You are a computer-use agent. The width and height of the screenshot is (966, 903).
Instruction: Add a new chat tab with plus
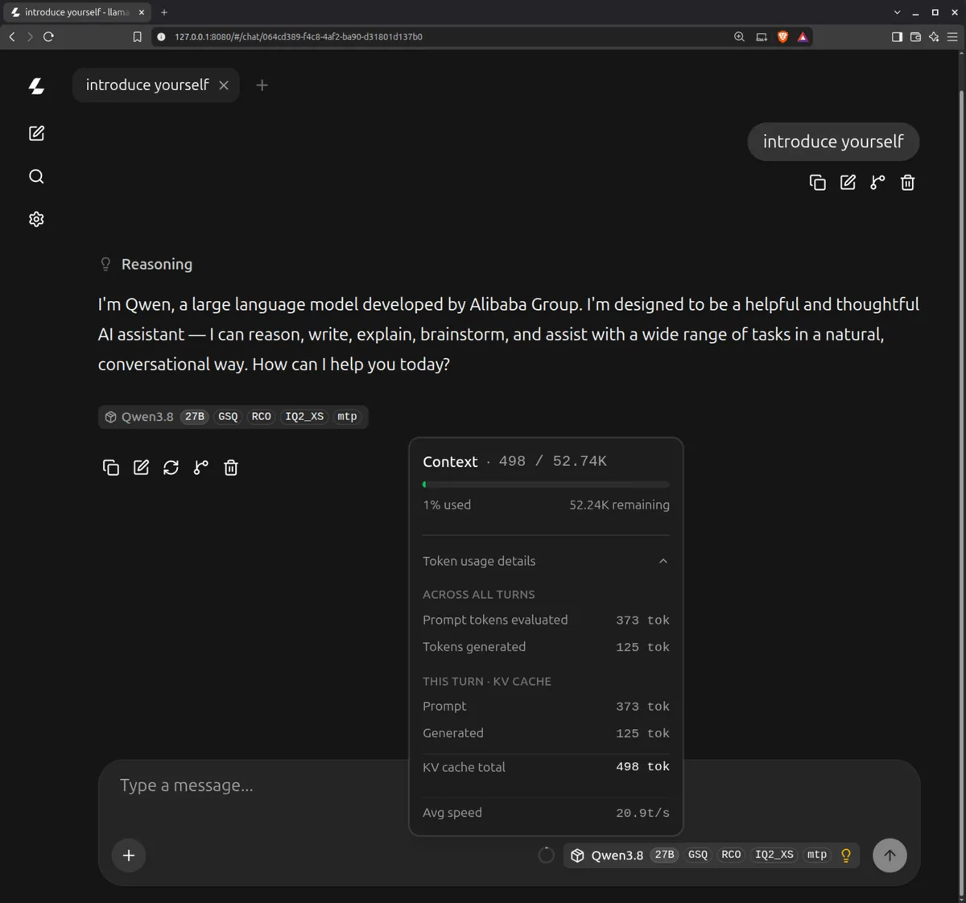tap(262, 85)
